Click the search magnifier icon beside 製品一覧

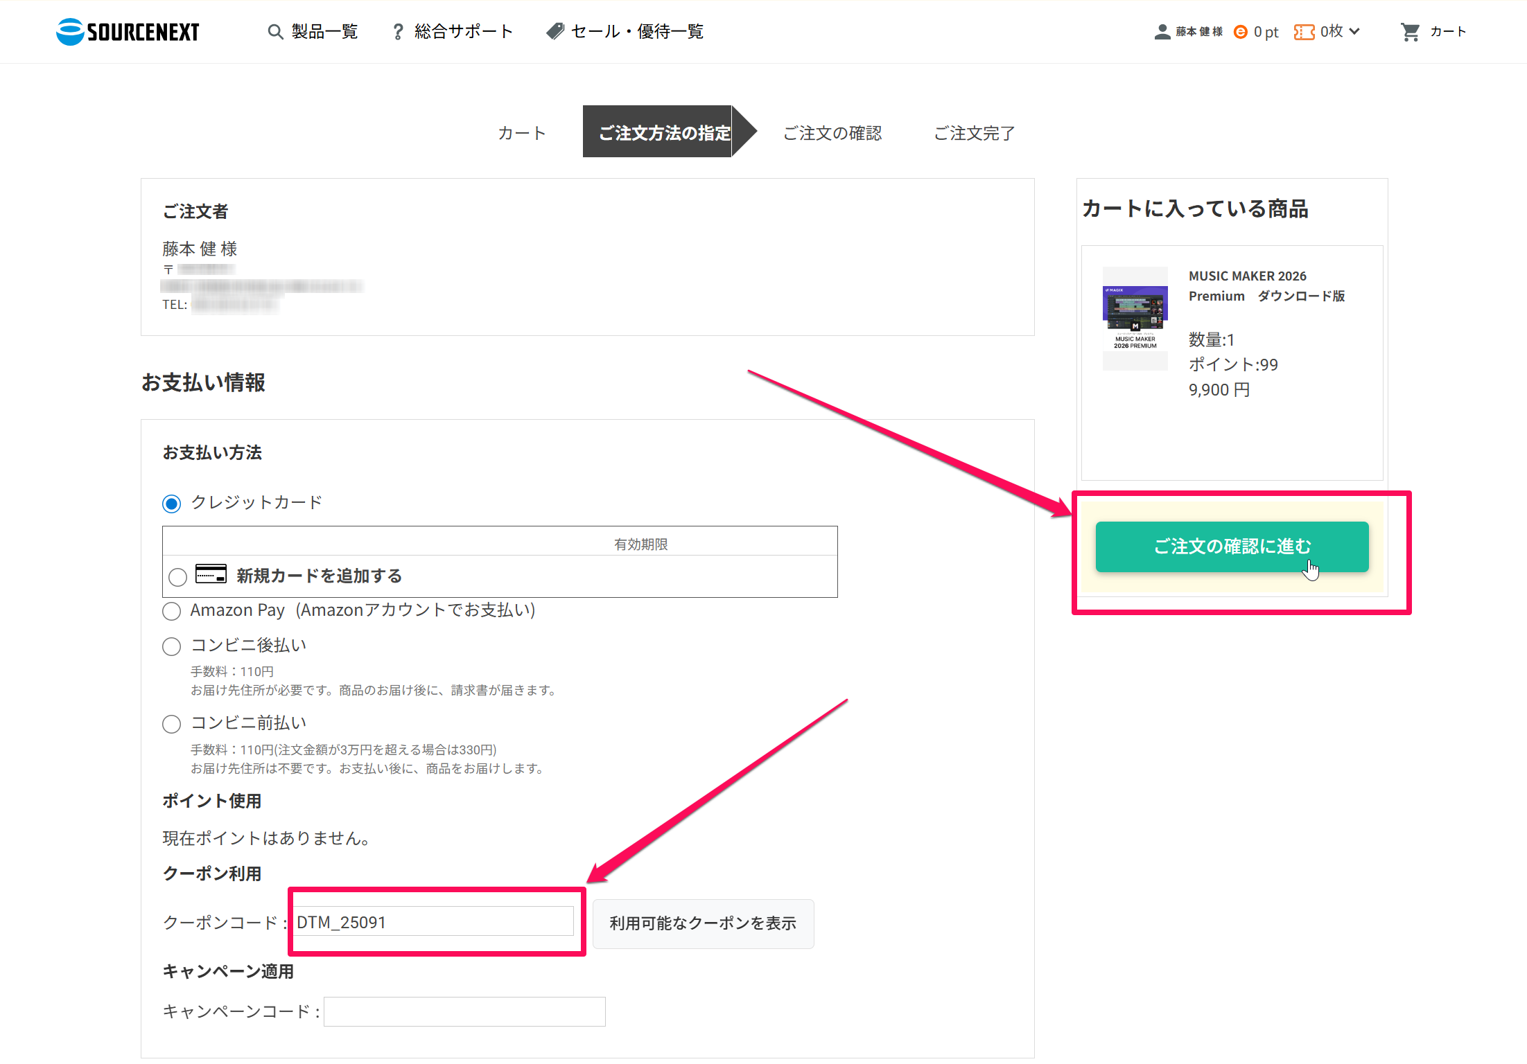[275, 32]
